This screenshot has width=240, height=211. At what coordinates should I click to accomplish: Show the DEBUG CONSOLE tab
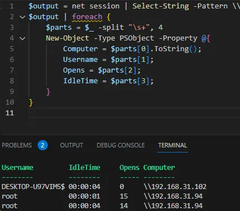click(121, 145)
